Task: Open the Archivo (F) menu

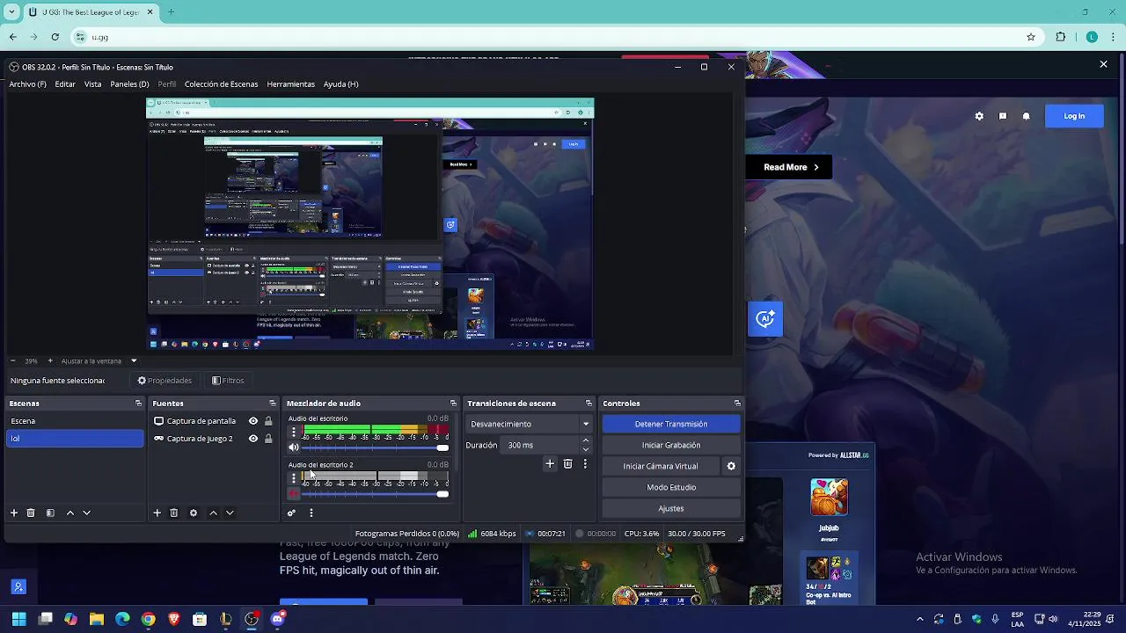Action: [27, 84]
